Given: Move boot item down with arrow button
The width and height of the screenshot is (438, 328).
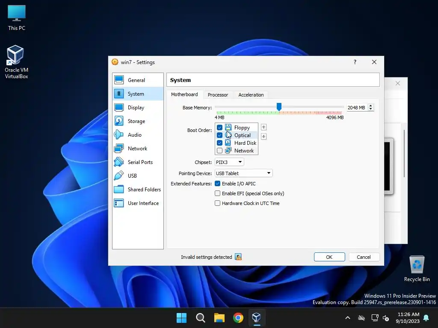Looking at the screenshot, I should (x=263, y=136).
